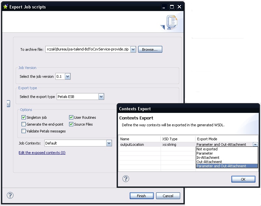Open the export type Petals ESB dropdown
The width and height of the screenshot is (261, 206).
click(x=101, y=97)
